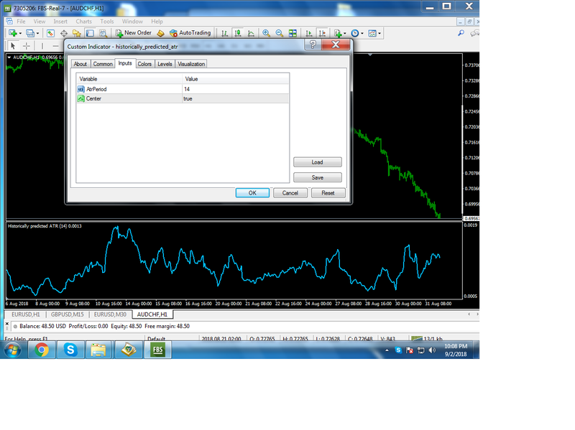Expand the Templates dropdown arrow
This screenshot has height=430, width=575.
379,33
